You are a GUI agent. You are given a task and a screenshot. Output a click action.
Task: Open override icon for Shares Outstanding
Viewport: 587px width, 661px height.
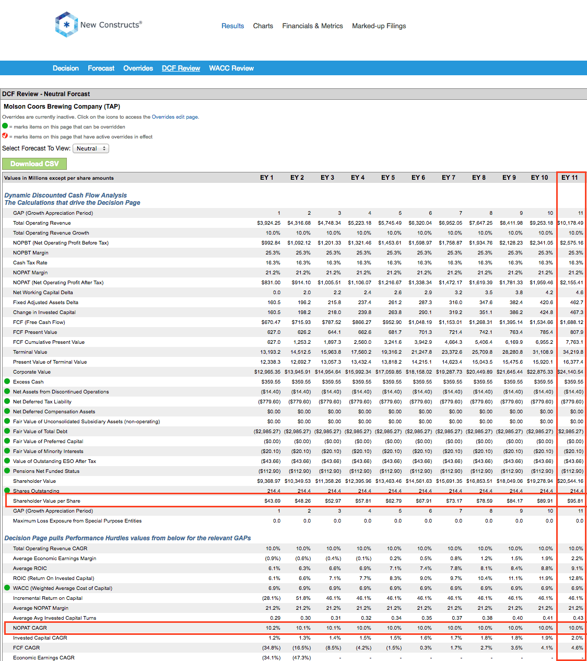click(7, 491)
